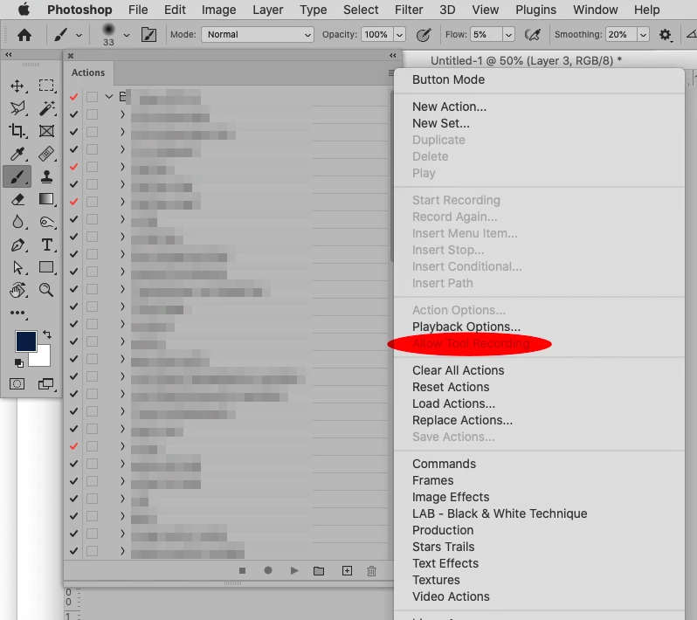Image resolution: width=697 pixels, height=620 pixels.
Task: Toggle pressure for opacity button
Action: pos(424,35)
